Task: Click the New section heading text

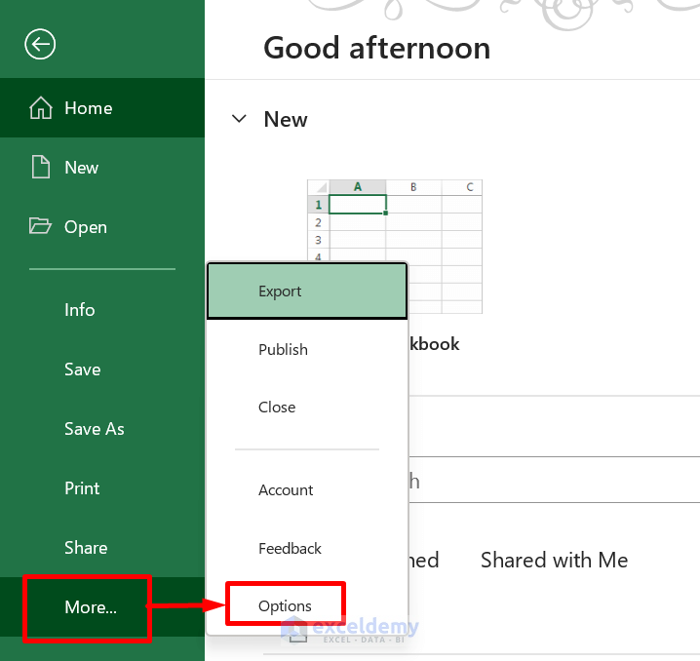Action: coord(286,119)
